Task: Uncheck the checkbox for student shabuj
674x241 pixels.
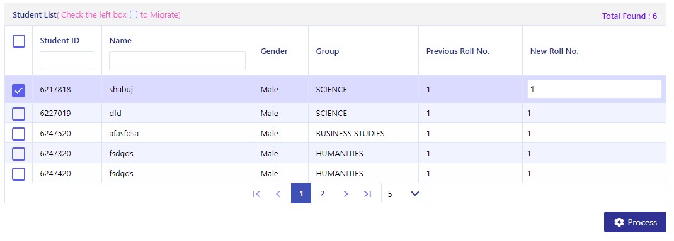Action: click(19, 90)
